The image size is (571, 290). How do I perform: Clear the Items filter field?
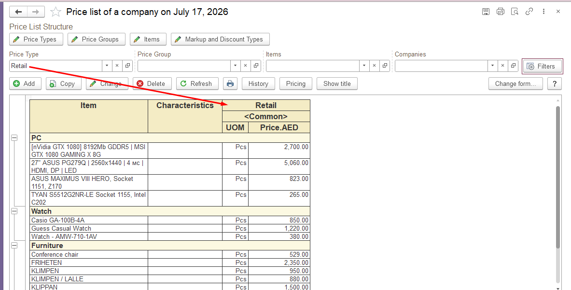[x=374, y=66]
